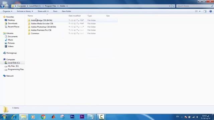Sort by the Type column

point(90,16)
